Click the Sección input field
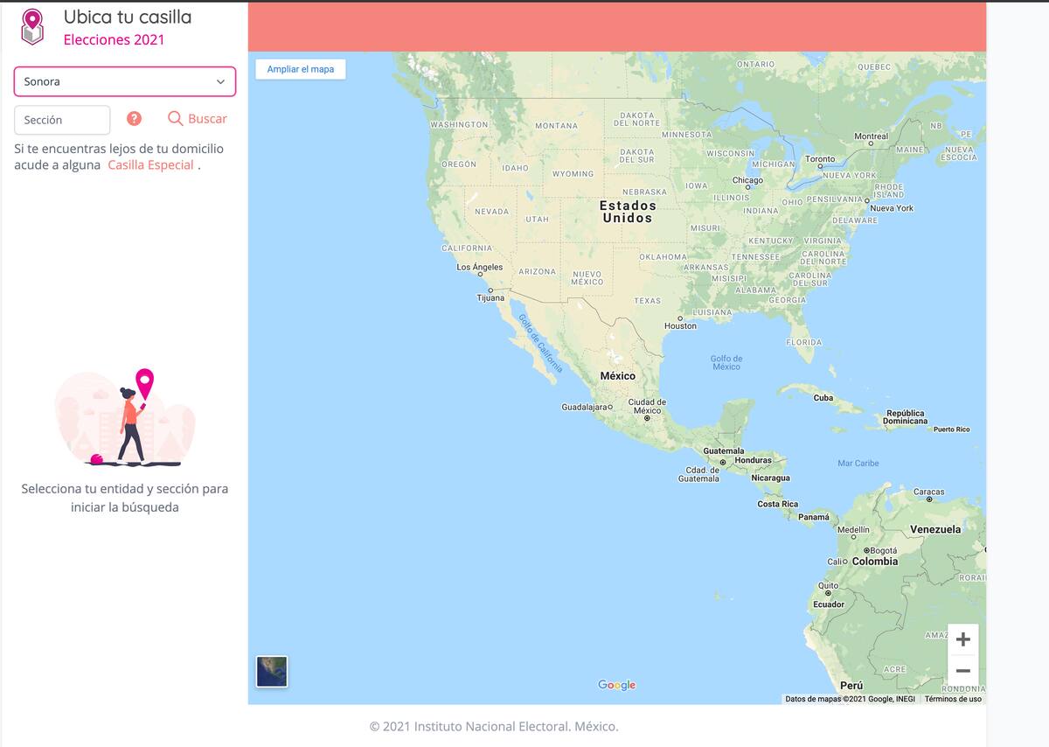 62,120
